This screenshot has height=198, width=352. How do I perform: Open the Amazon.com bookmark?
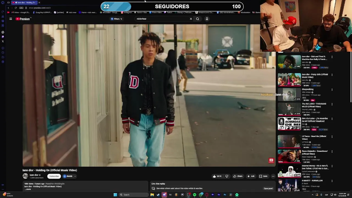tap(204, 12)
